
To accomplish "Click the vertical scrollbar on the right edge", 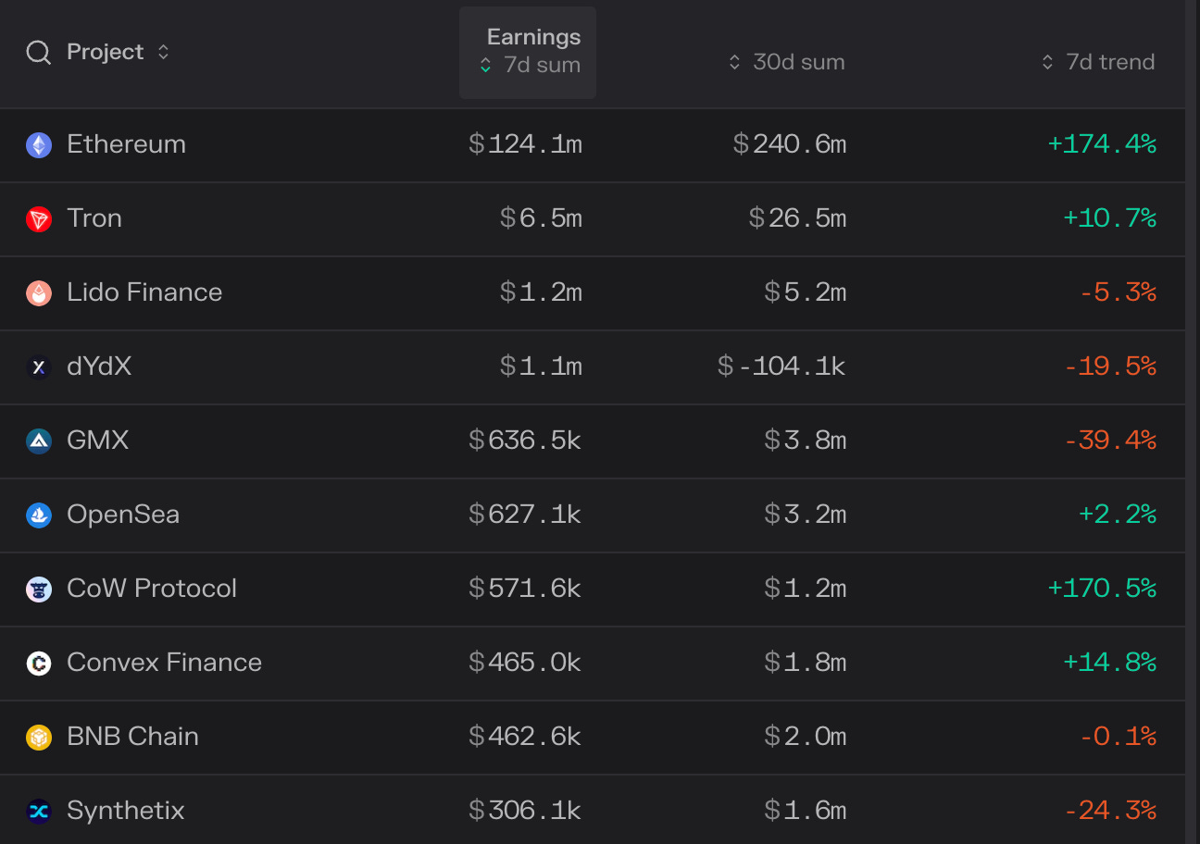I will (1193, 422).
